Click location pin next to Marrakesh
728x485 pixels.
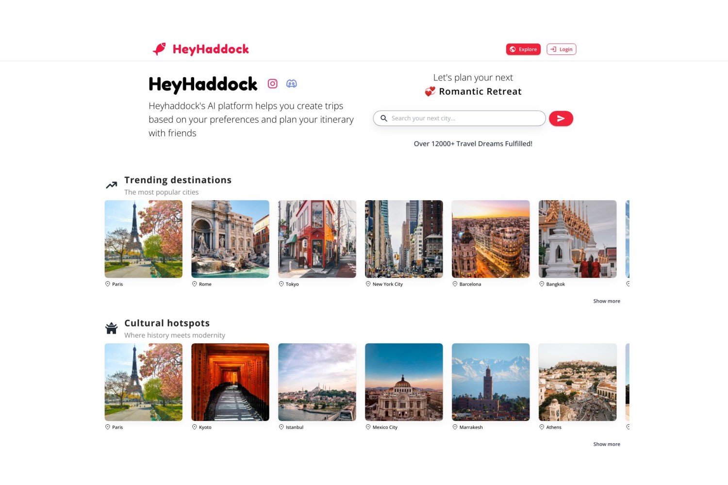455,427
